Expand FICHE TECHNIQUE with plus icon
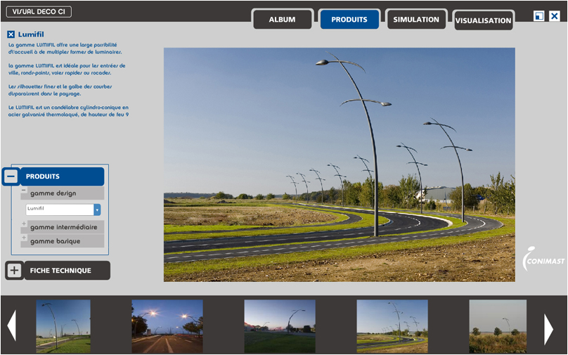Image resolution: width=568 pixels, height=355 pixels. 15,271
